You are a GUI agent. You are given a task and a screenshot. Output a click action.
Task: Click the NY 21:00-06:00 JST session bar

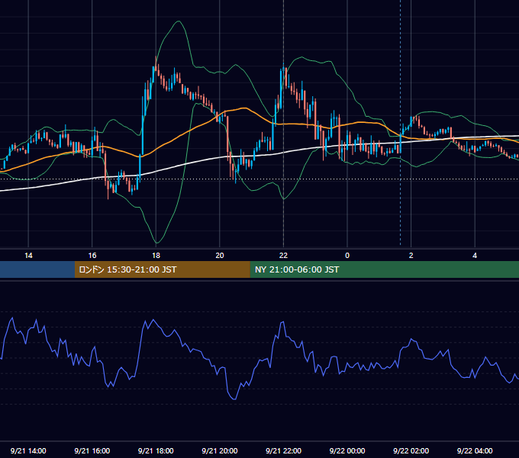[384, 269]
